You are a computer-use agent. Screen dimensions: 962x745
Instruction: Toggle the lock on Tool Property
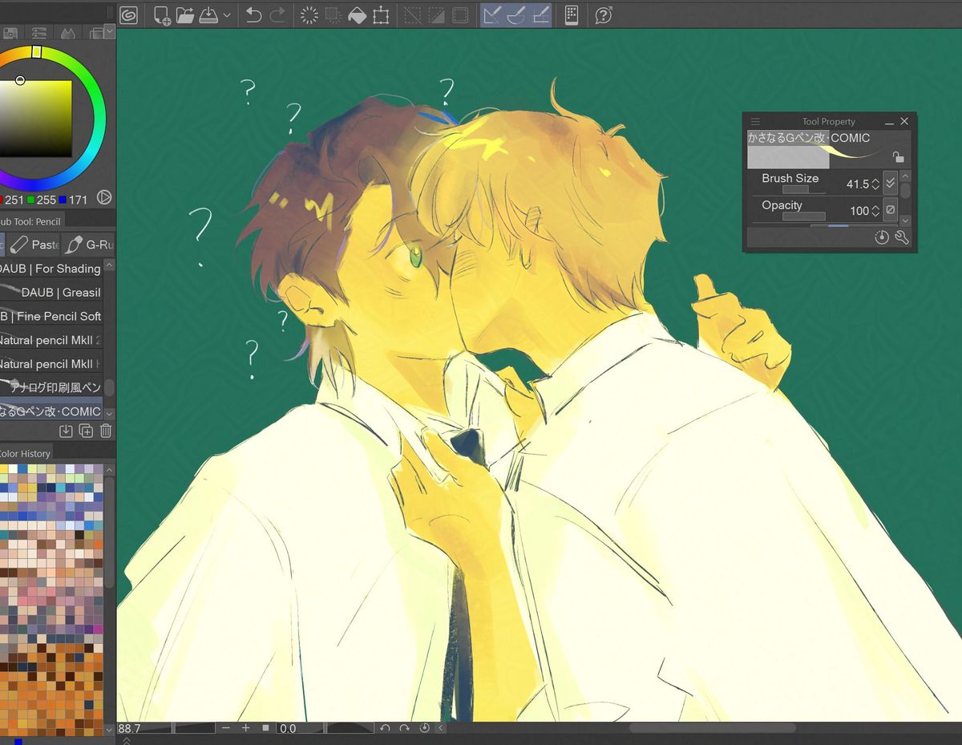899,157
